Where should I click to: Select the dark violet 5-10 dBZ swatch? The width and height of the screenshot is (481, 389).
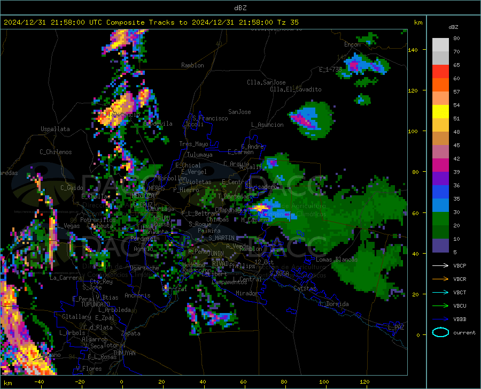coord(440,246)
